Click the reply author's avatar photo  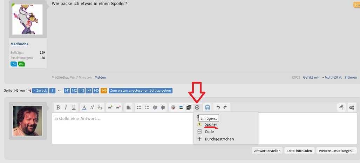click(x=27, y=120)
